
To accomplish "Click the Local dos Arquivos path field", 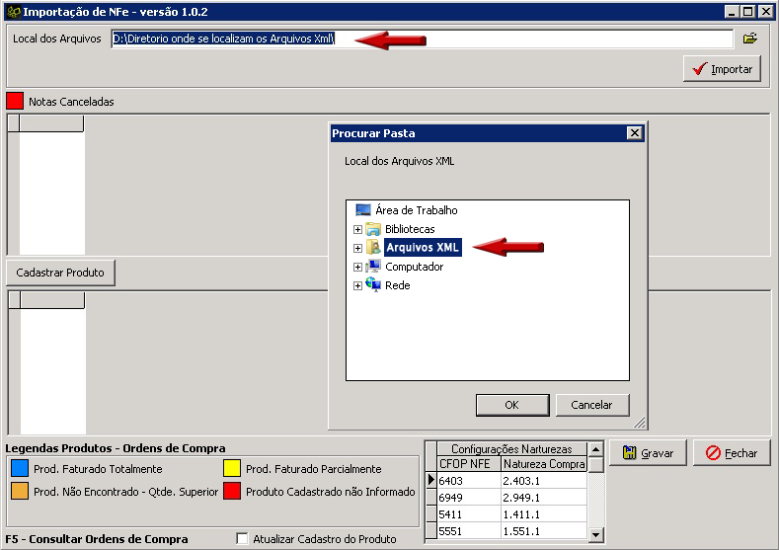I will (x=422, y=39).
